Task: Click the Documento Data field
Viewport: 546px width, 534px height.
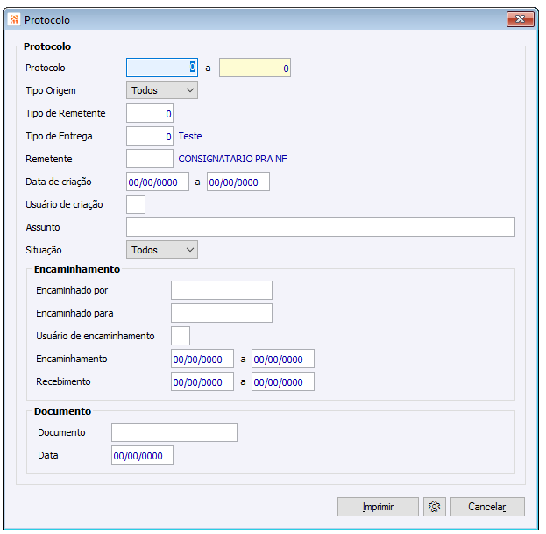Action: (x=142, y=455)
